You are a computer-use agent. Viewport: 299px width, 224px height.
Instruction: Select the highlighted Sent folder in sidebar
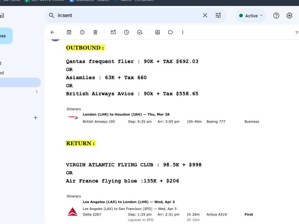[20, 82]
